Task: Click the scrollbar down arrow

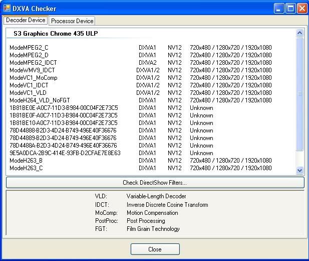Action: [x=300, y=170]
